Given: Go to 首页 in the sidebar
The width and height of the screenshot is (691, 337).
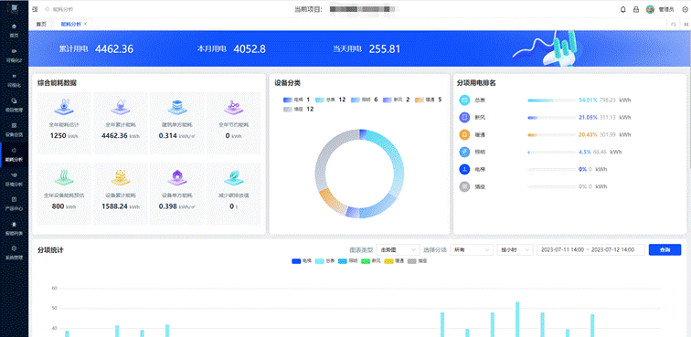Looking at the screenshot, I should (x=14, y=30).
